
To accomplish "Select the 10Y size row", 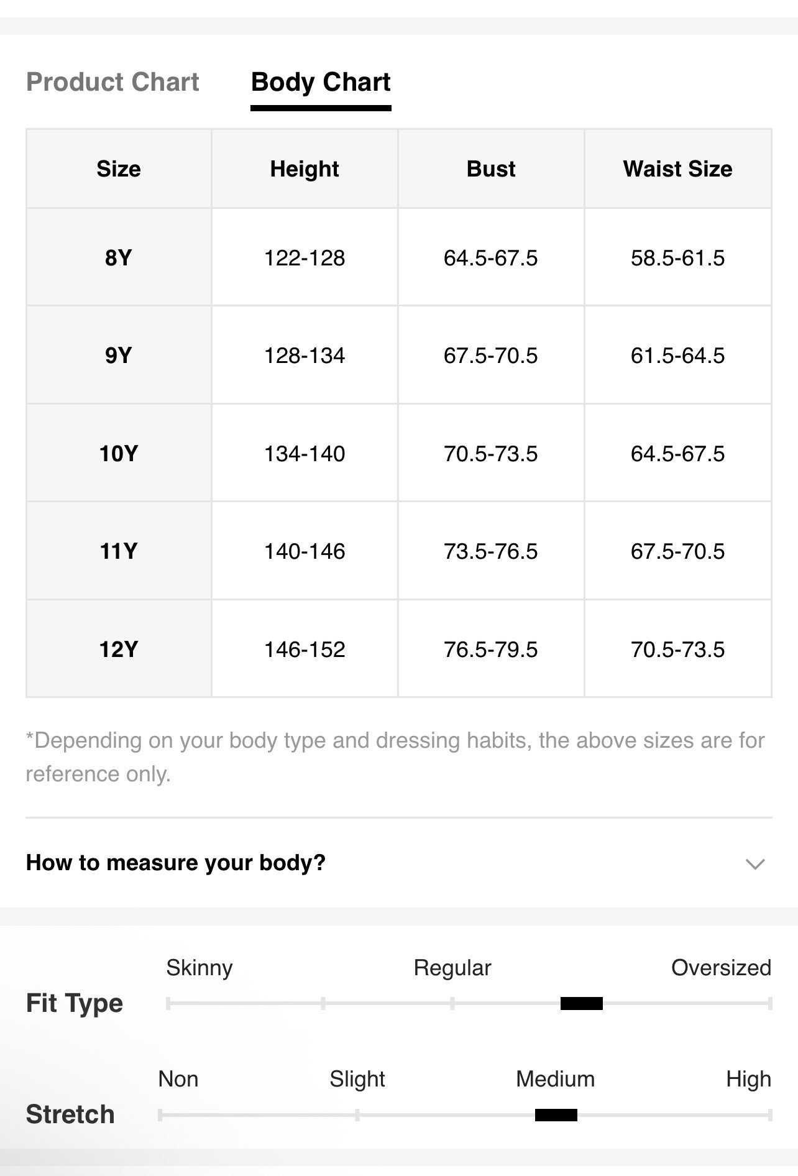I will (x=399, y=453).
